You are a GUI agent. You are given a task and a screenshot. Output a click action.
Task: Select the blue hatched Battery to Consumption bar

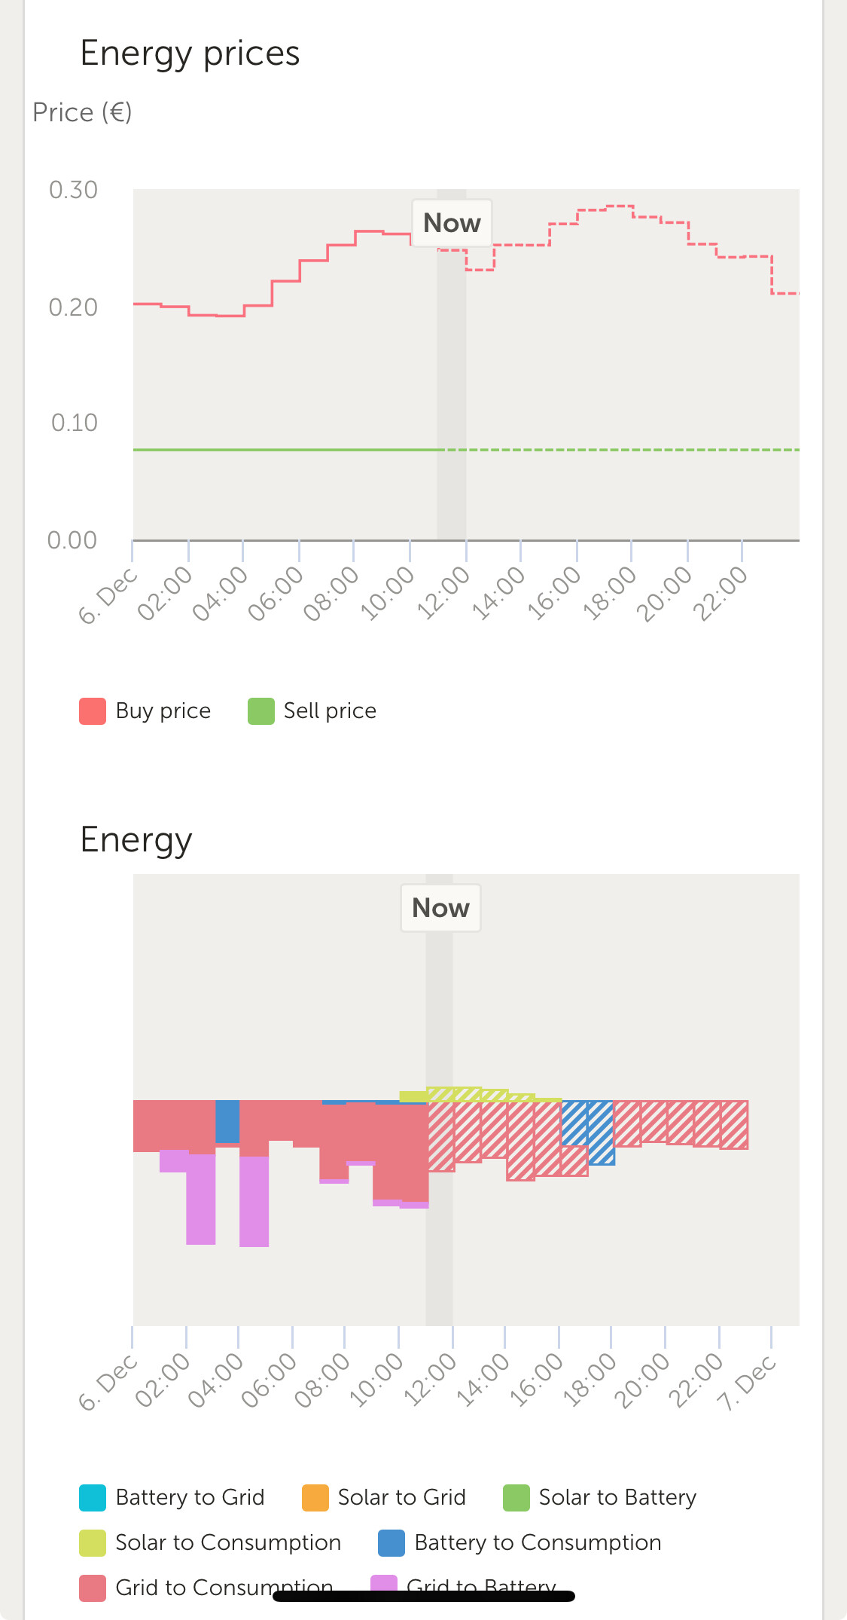tap(601, 1132)
